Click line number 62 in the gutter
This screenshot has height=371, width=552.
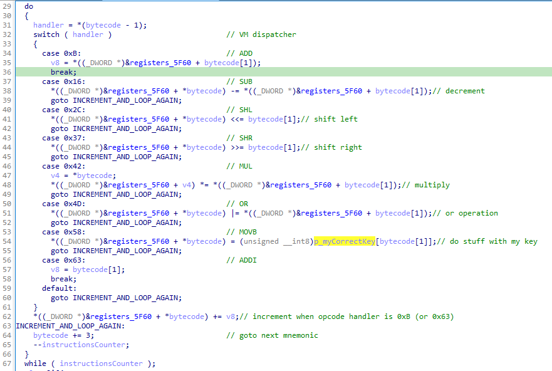[x=7, y=316]
